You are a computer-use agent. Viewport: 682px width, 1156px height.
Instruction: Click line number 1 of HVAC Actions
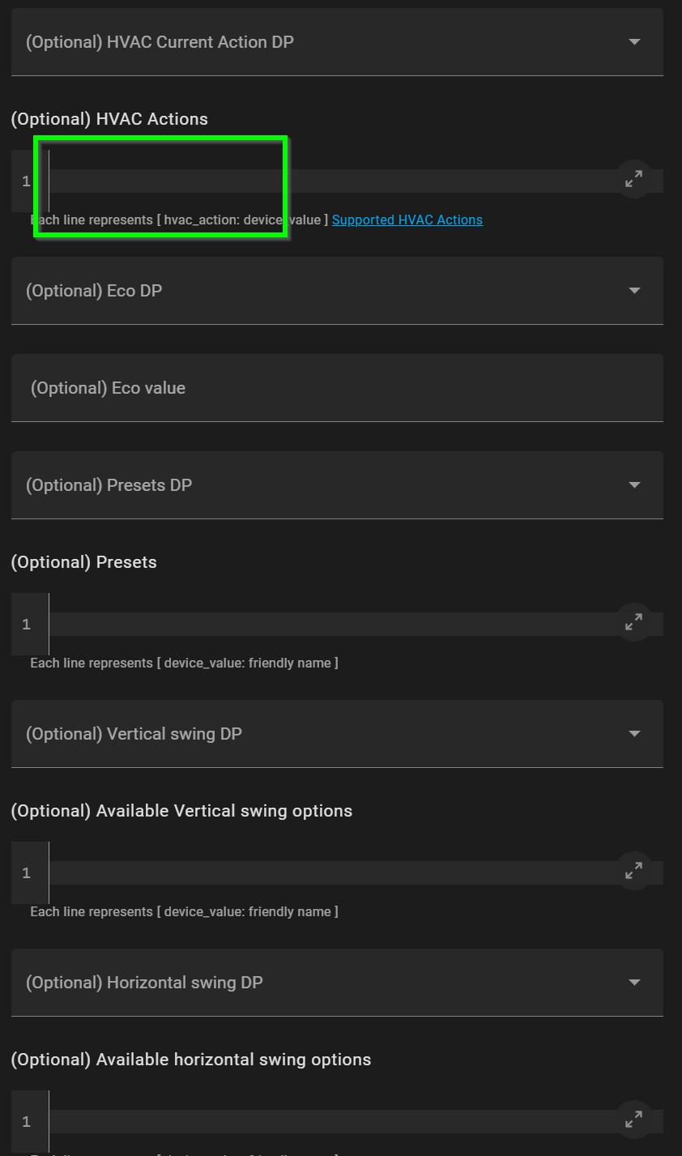tap(27, 181)
